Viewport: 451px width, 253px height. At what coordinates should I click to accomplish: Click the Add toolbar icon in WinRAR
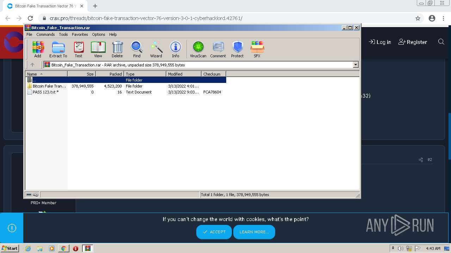pos(38,49)
